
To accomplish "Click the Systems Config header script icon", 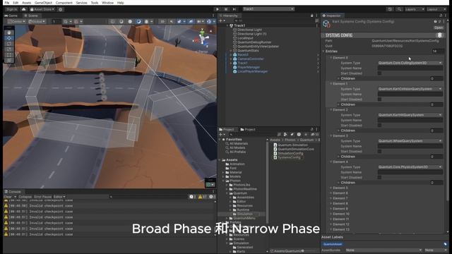I will pos(439,35).
